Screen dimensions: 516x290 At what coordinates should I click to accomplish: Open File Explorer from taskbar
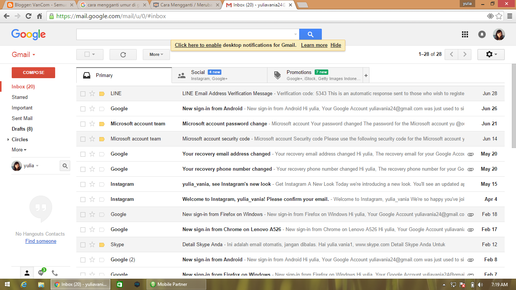pyautogui.click(x=41, y=284)
